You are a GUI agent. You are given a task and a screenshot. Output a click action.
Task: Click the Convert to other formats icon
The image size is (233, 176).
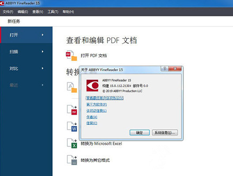coord(72,160)
